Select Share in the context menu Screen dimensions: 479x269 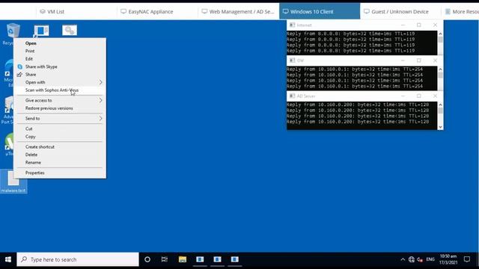60,75
